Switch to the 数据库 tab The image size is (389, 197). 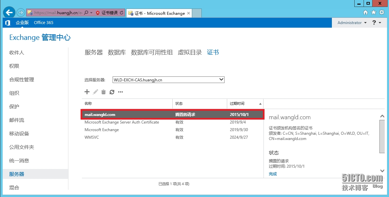pyautogui.click(x=117, y=52)
